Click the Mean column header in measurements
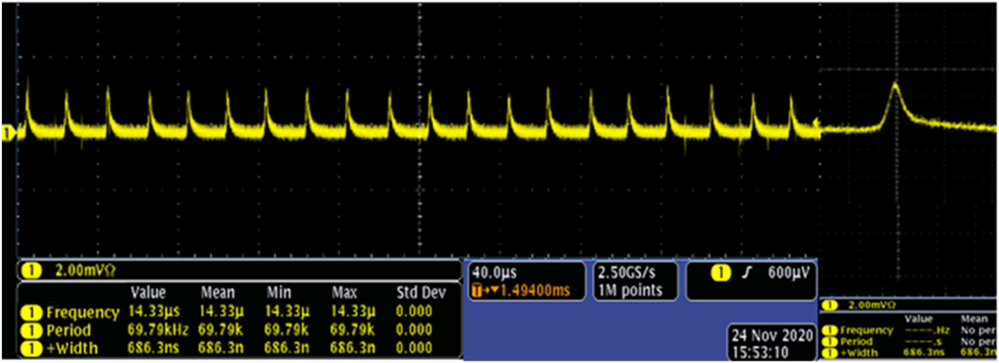This screenshot has width=999, height=363. tap(218, 292)
